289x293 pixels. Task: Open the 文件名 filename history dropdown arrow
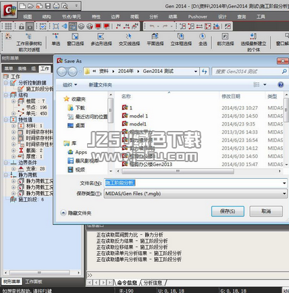284,183
